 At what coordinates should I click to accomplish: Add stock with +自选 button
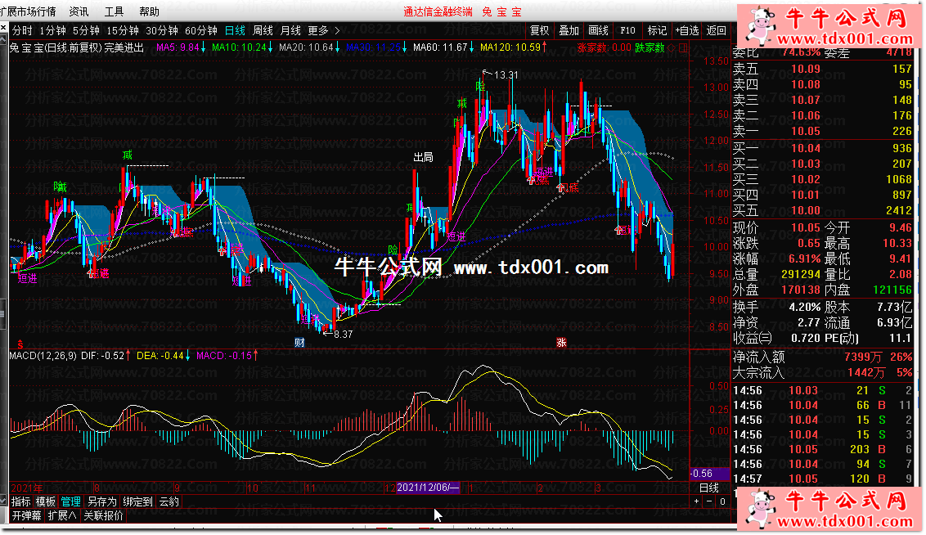(687, 31)
